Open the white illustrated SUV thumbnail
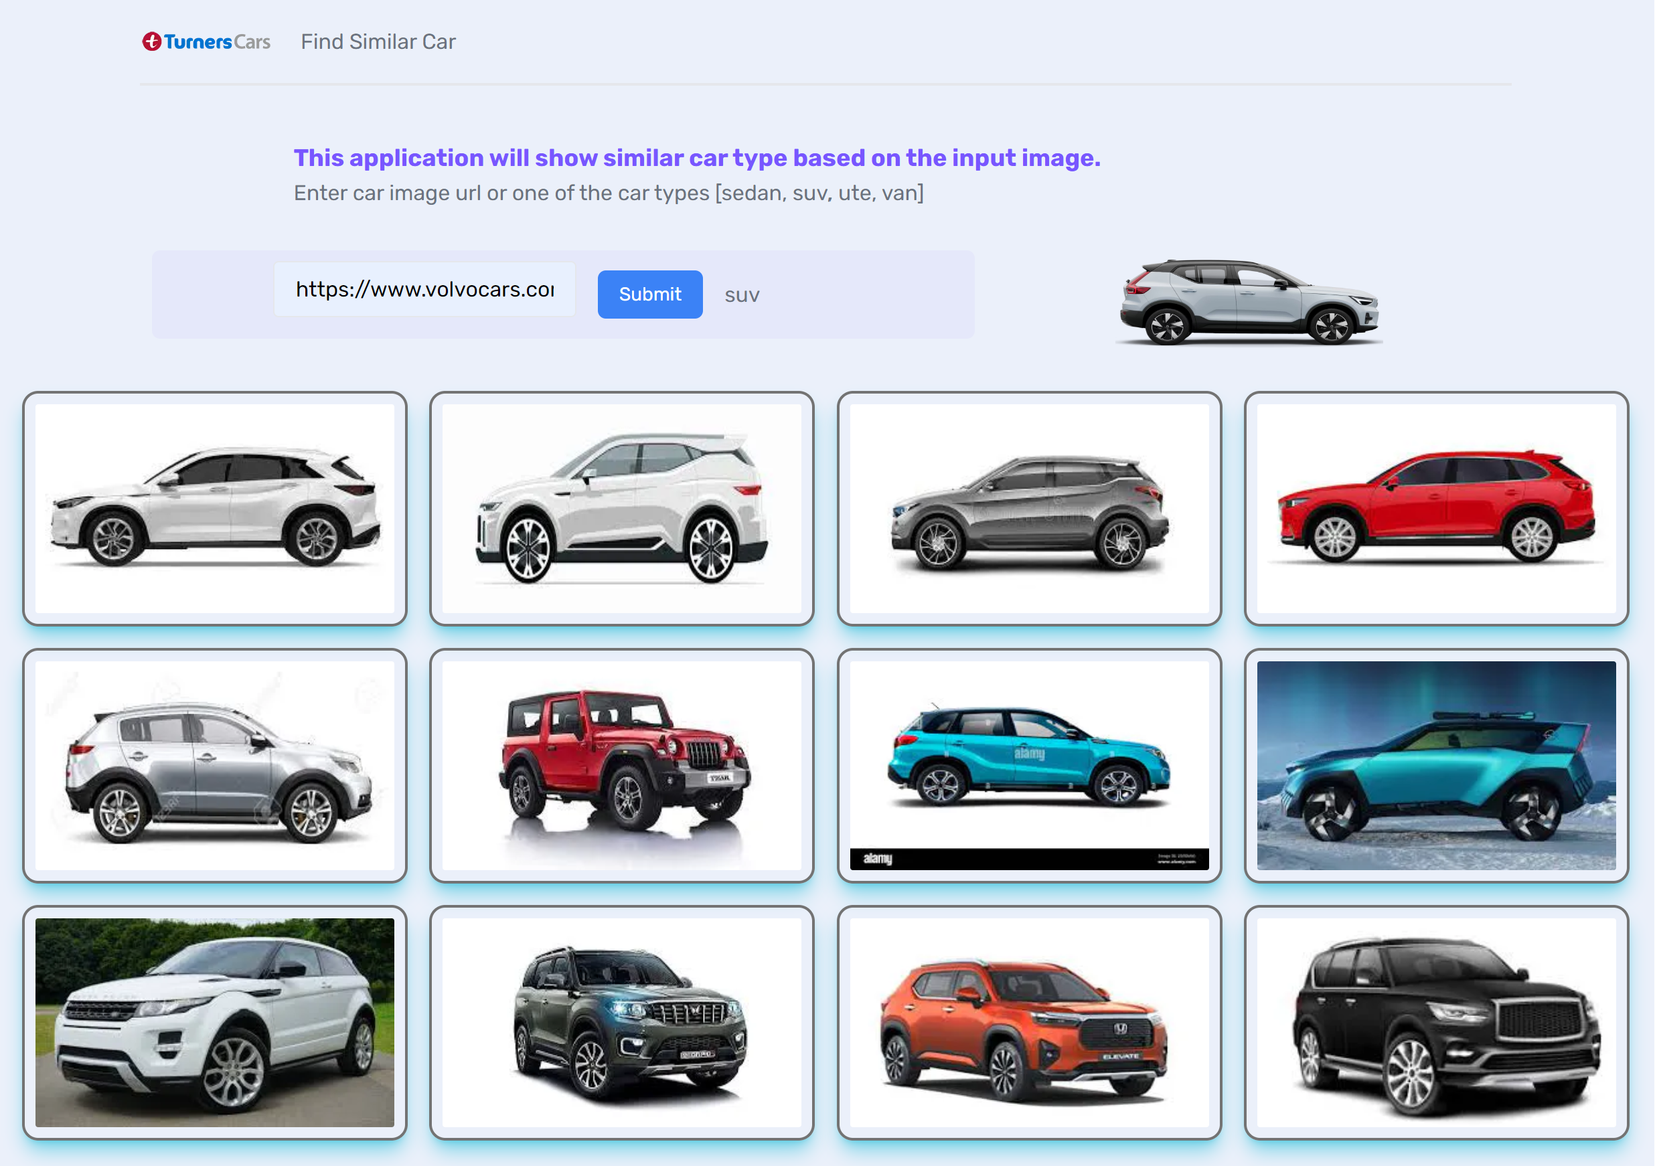This screenshot has width=1655, height=1166. click(x=621, y=508)
